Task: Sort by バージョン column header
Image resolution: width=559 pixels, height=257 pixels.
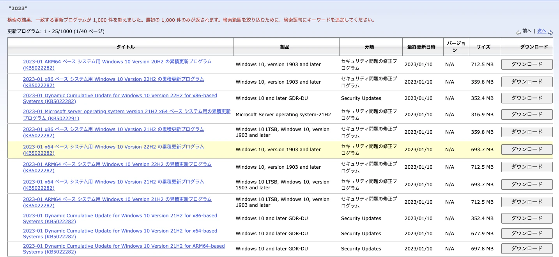Action: pos(456,47)
